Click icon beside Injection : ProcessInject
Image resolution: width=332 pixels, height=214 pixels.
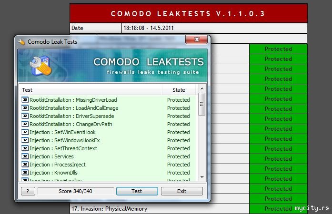(25, 165)
